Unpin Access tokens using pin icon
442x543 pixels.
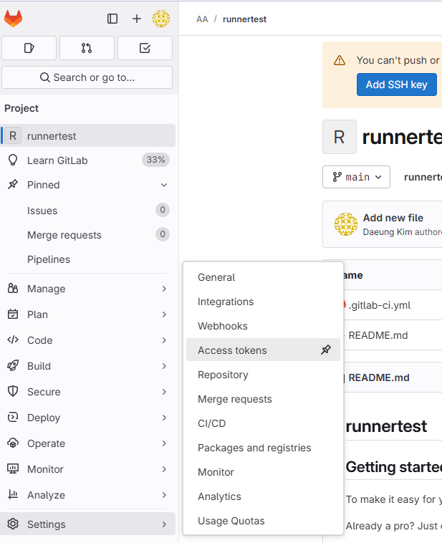coord(326,350)
